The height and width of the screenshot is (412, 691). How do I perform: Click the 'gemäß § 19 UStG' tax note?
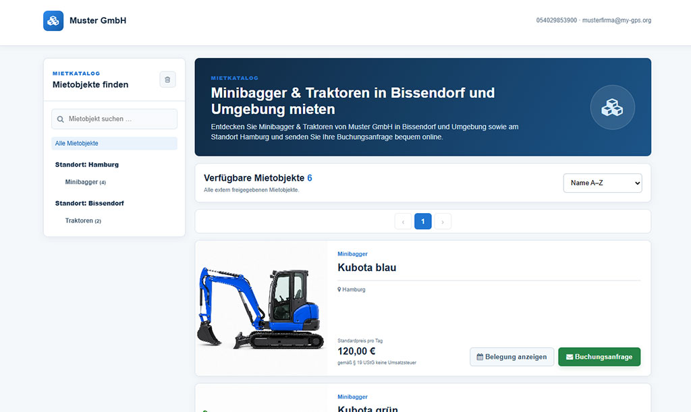pyautogui.click(x=377, y=363)
